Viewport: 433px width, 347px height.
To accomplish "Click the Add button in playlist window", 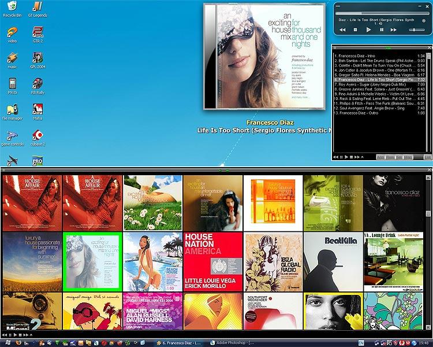I will tap(380, 157).
